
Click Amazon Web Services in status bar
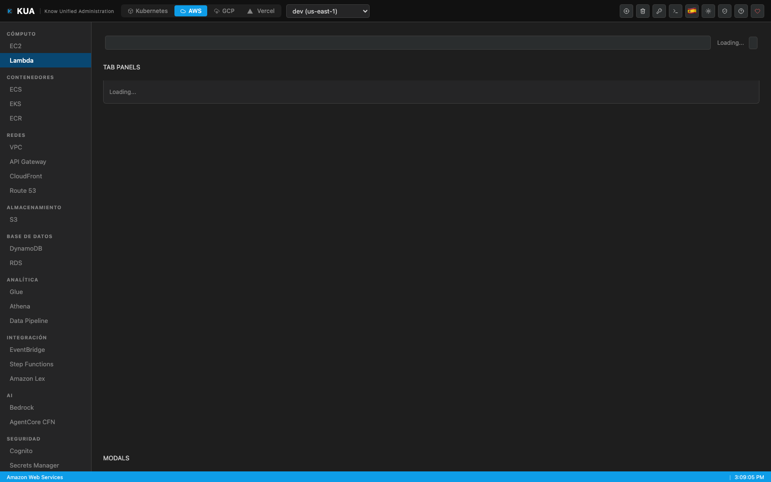pos(35,477)
